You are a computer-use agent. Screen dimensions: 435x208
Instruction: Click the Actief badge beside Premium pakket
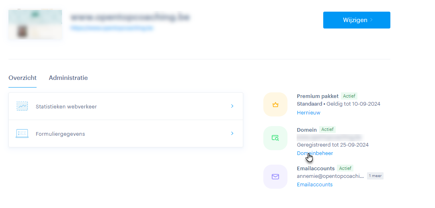tap(349, 96)
